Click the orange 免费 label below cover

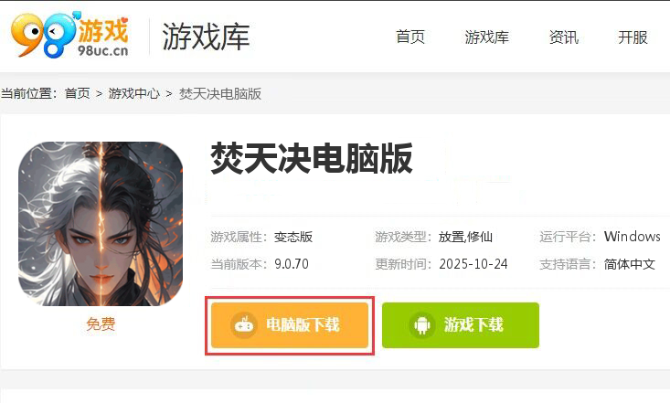101,323
